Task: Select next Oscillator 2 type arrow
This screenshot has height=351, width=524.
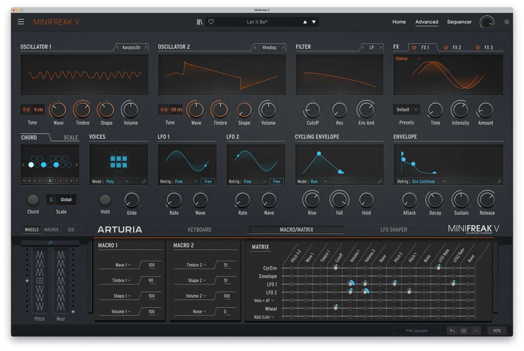Action: pos(283,47)
